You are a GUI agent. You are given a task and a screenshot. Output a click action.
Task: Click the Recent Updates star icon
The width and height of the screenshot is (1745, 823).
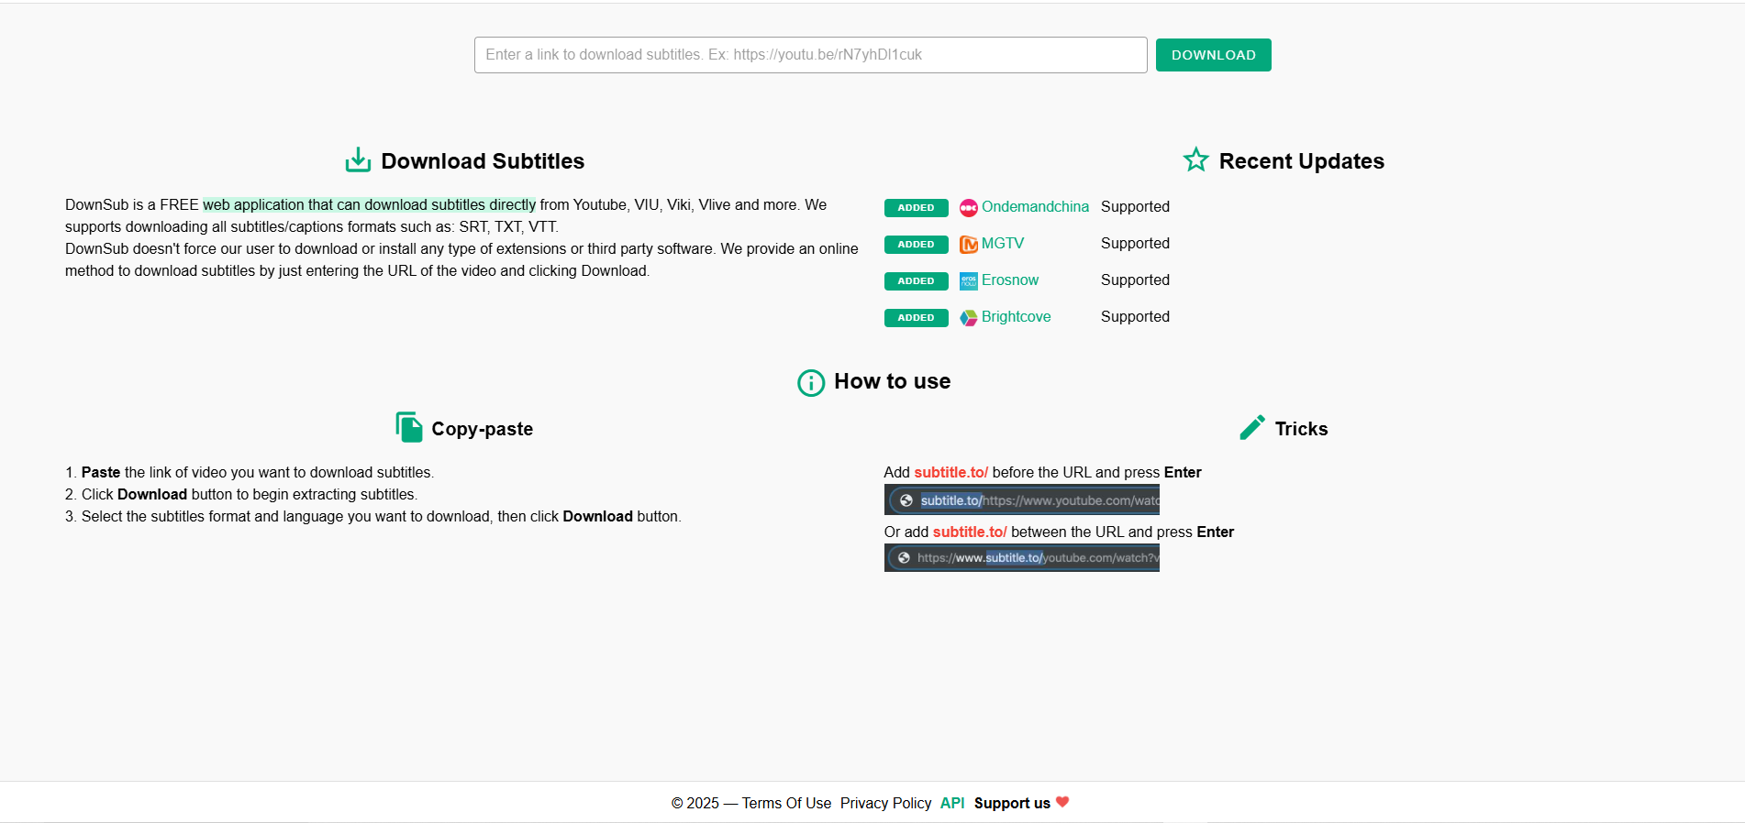(1195, 160)
